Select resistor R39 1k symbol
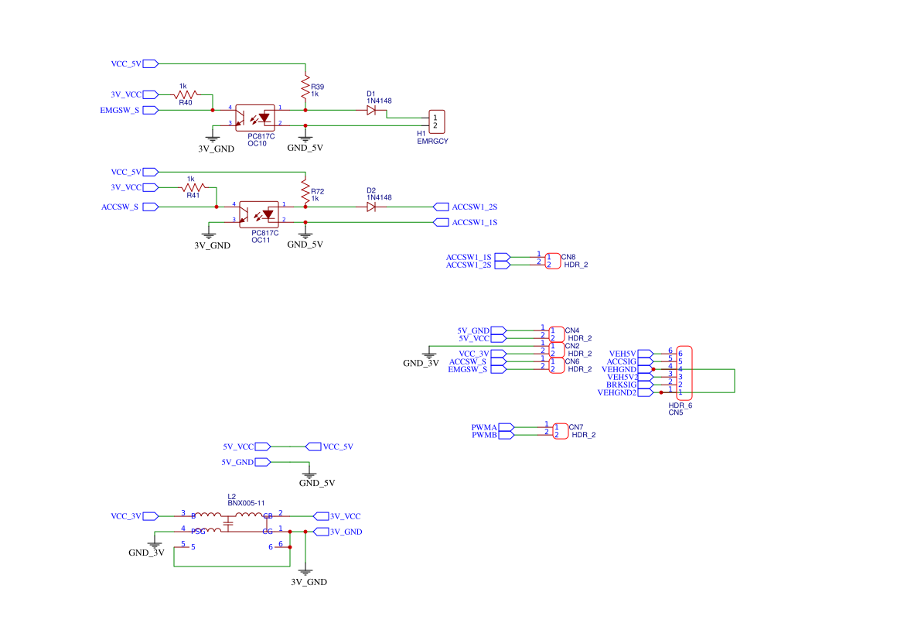The image size is (904, 640). tap(305, 87)
